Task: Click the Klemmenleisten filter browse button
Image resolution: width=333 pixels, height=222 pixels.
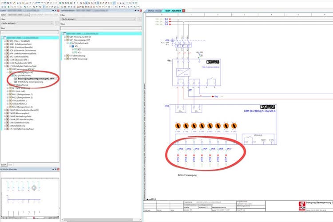Action: coord(139,23)
